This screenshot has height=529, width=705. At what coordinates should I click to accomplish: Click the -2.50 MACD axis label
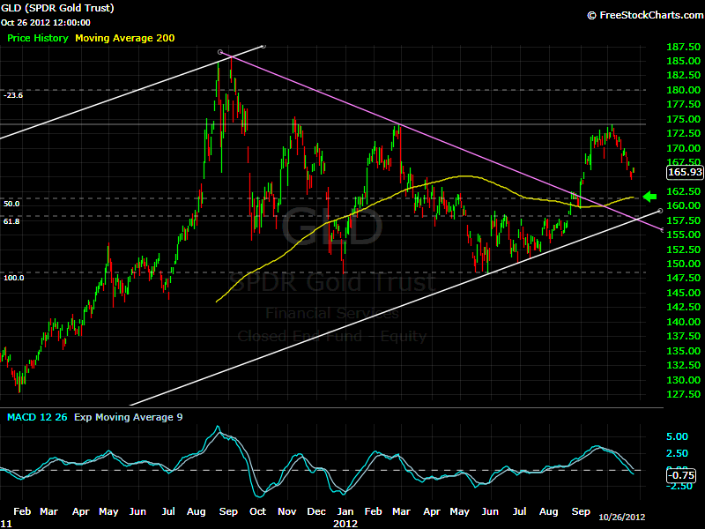679,487
